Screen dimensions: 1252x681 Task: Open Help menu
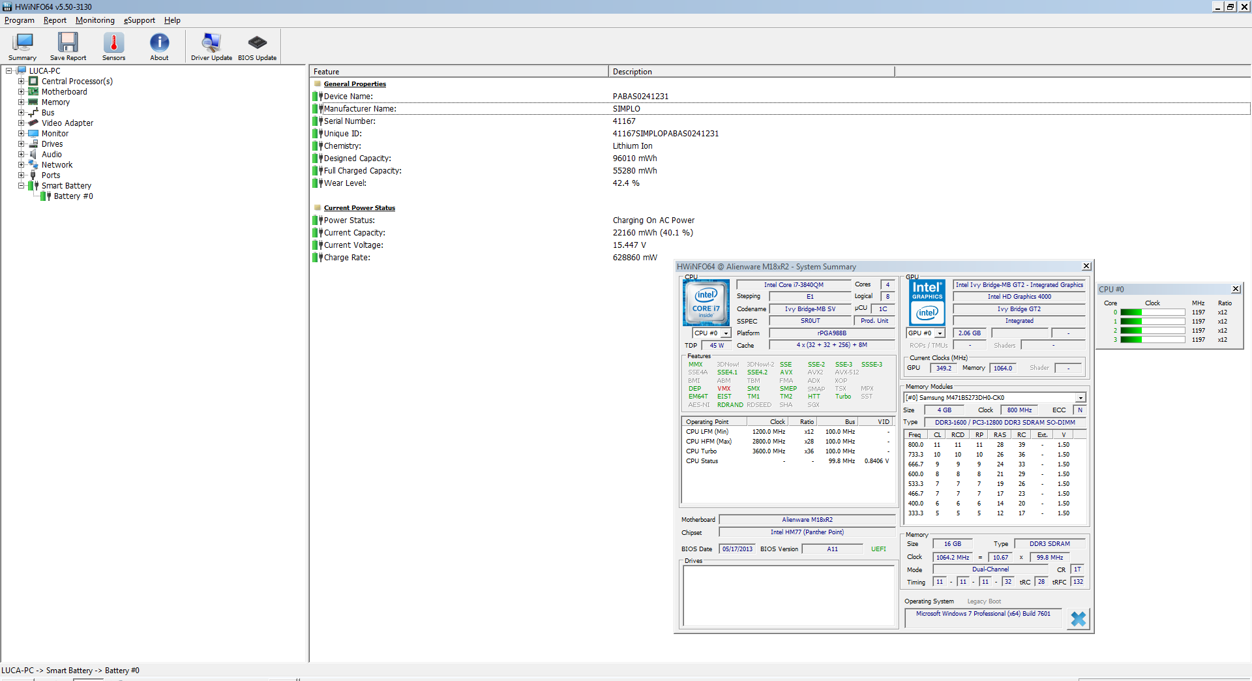(172, 20)
